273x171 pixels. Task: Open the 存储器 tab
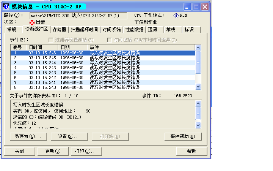[x=60, y=30]
